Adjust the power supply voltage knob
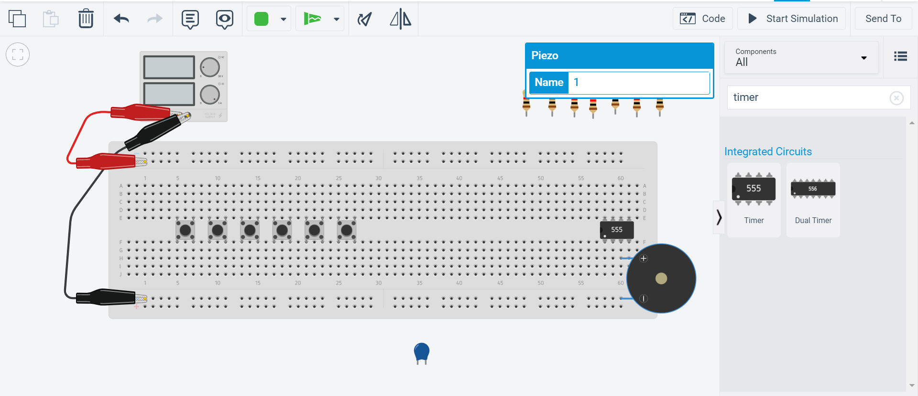This screenshot has height=396, width=918. 209,67
